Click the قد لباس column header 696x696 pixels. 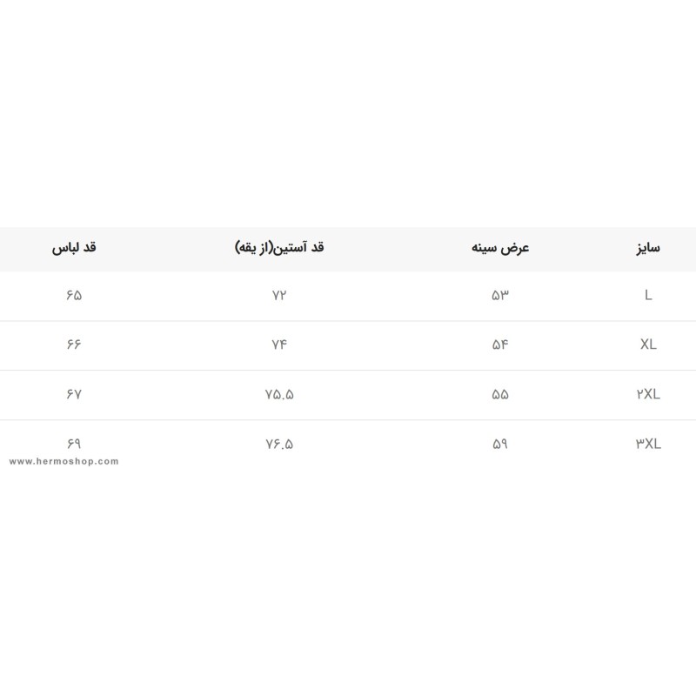(73, 248)
